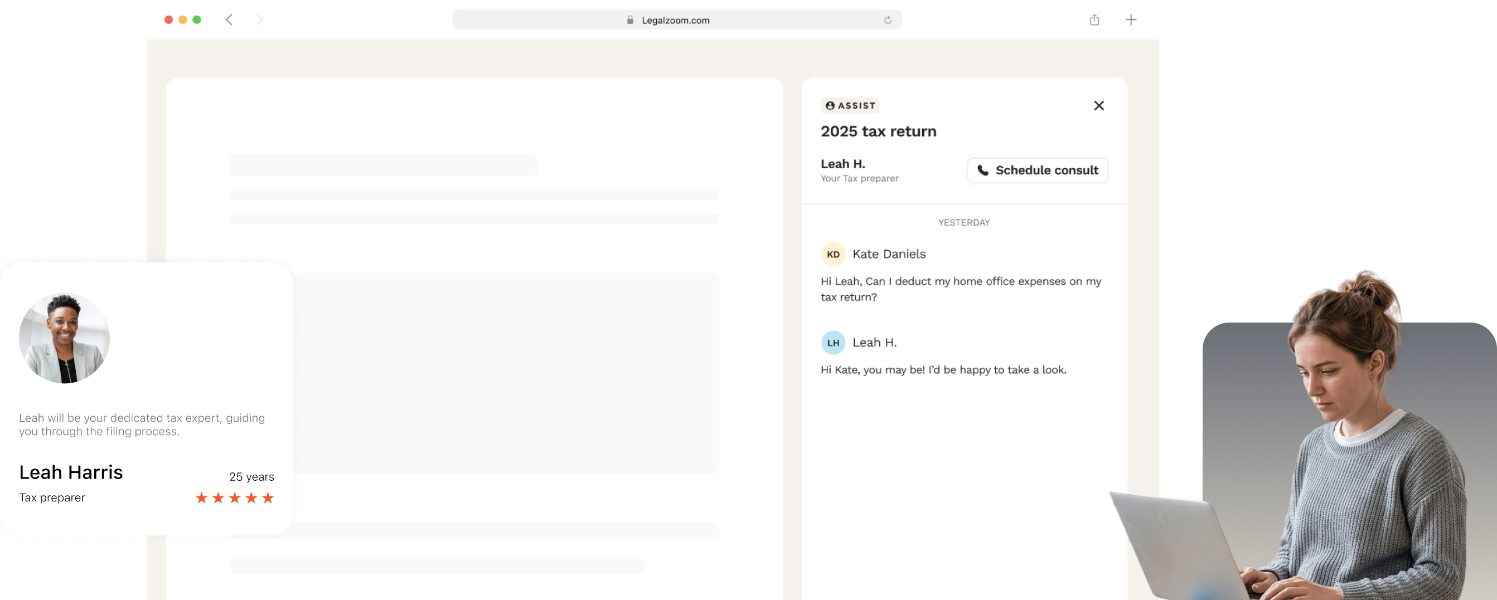Click the phone icon in Schedule consult
Image resolution: width=1497 pixels, height=600 pixels.
(x=983, y=170)
